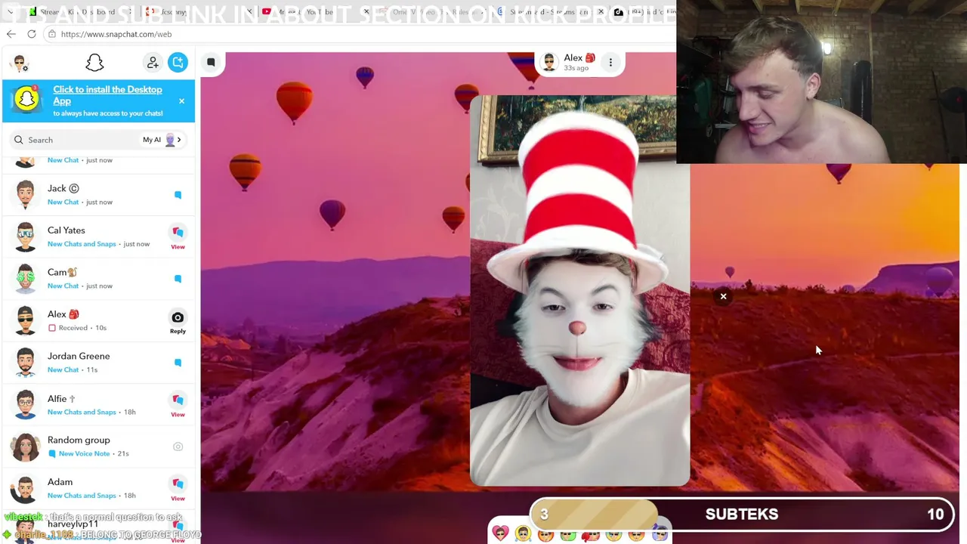Dismiss the desktop app install banner

pyautogui.click(x=181, y=101)
